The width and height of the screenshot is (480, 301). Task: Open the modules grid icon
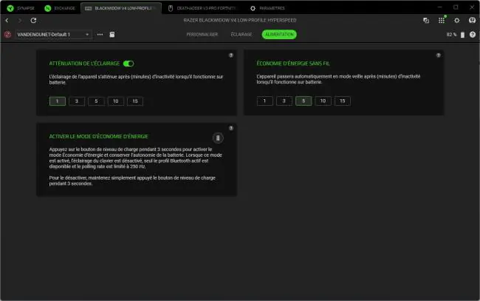point(442,20)
